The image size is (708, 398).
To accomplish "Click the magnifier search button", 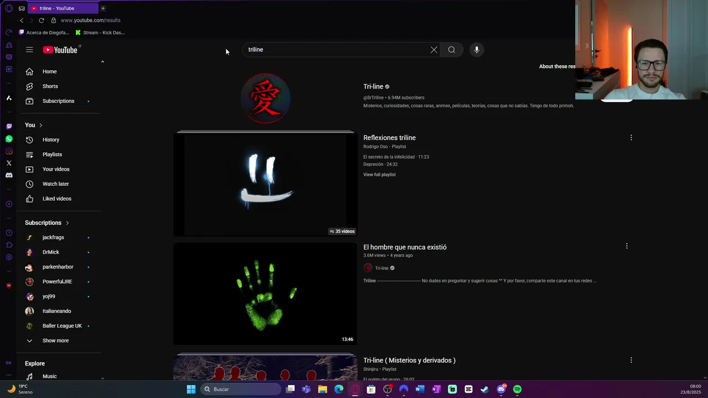I will click(x=451, y=50).
